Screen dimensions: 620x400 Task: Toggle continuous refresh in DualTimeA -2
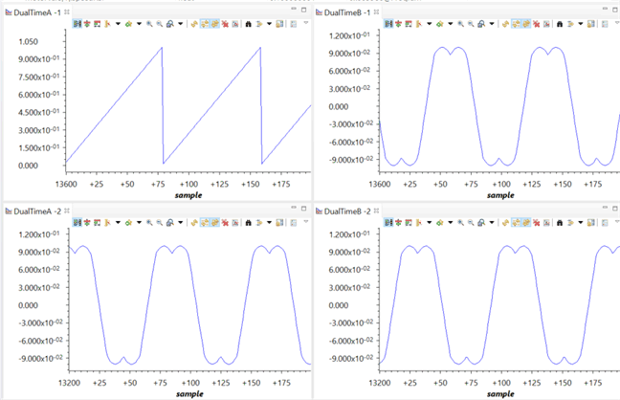[205, 223]
